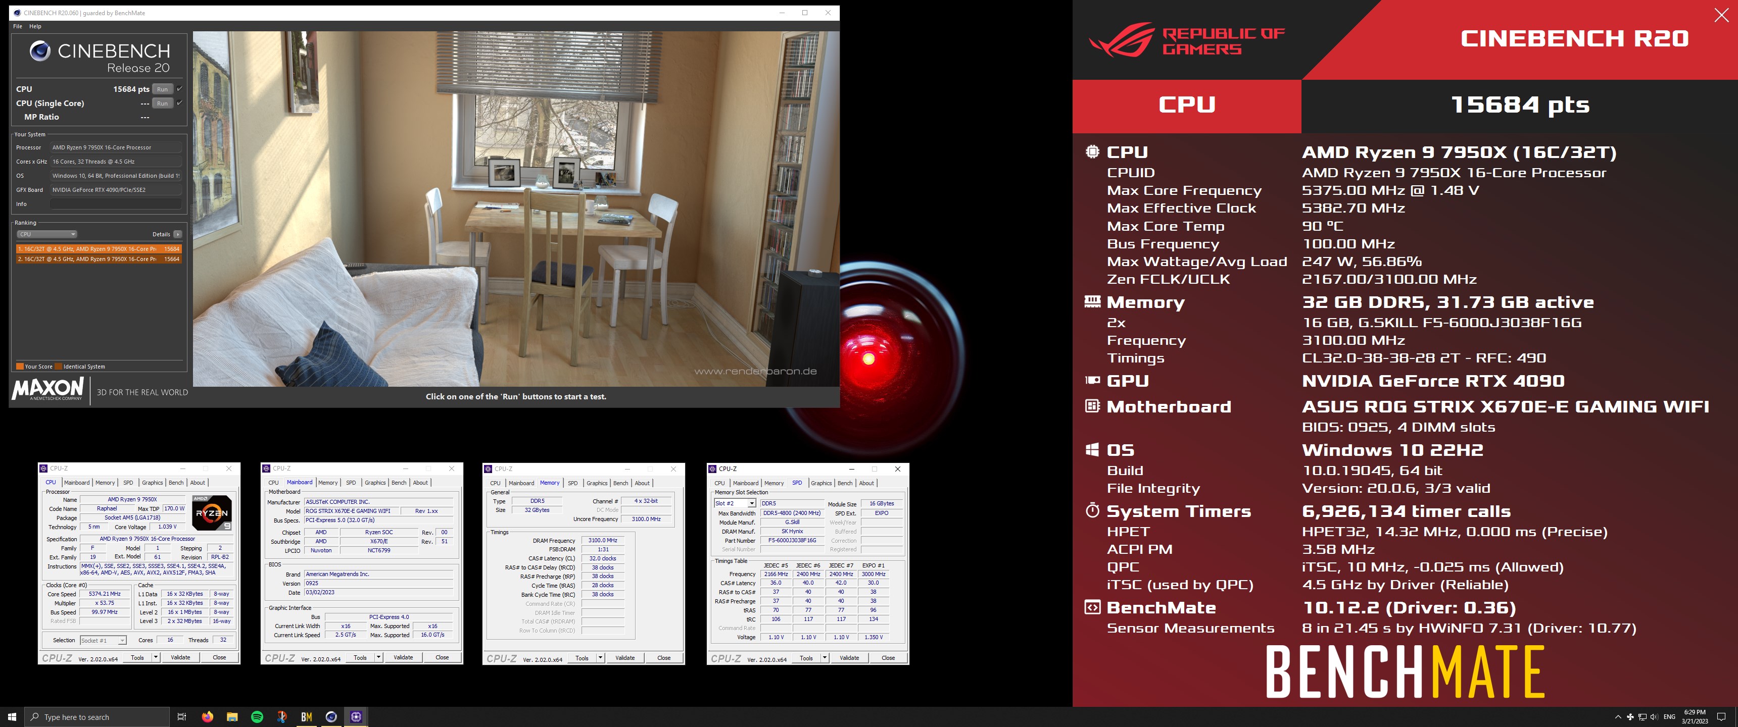1738x727 pixels.
Task: Switch to SPD tab in Memory window
Action: [573, 483]
